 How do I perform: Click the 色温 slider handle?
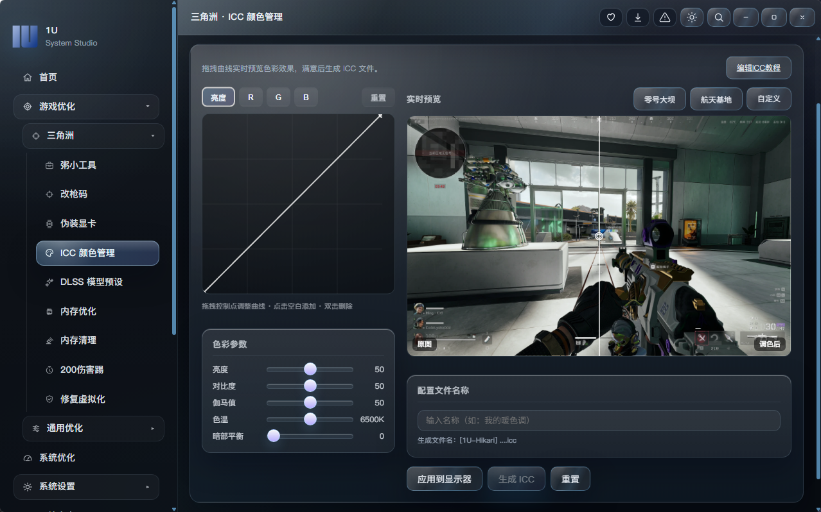310,419
